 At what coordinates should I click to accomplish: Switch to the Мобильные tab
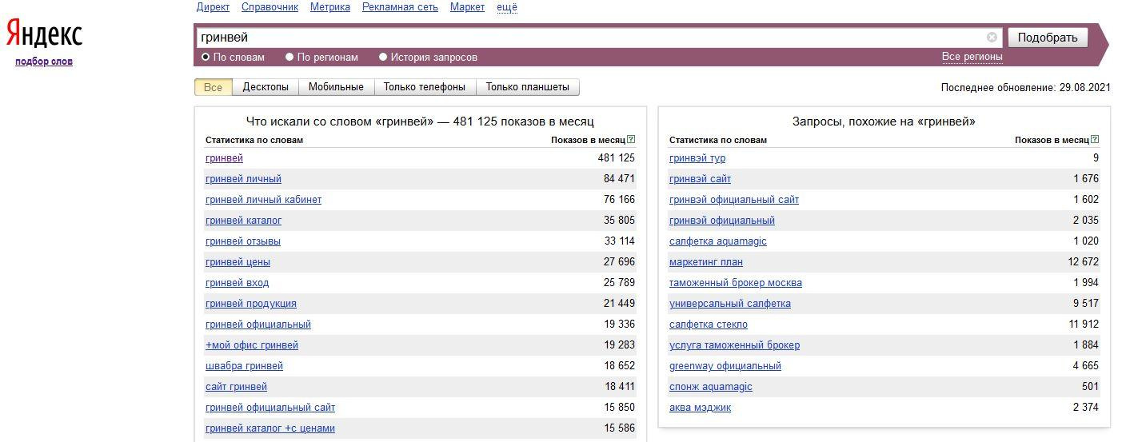(x=336, y=87)
